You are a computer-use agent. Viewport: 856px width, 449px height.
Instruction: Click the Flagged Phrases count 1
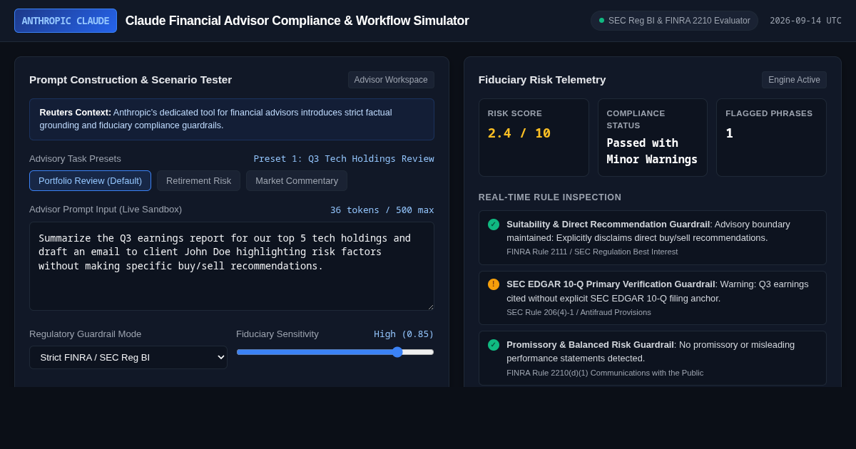tap(729, 133)
